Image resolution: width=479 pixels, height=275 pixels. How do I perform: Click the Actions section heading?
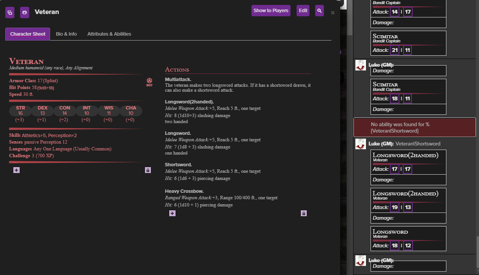[x=177, y=70]
